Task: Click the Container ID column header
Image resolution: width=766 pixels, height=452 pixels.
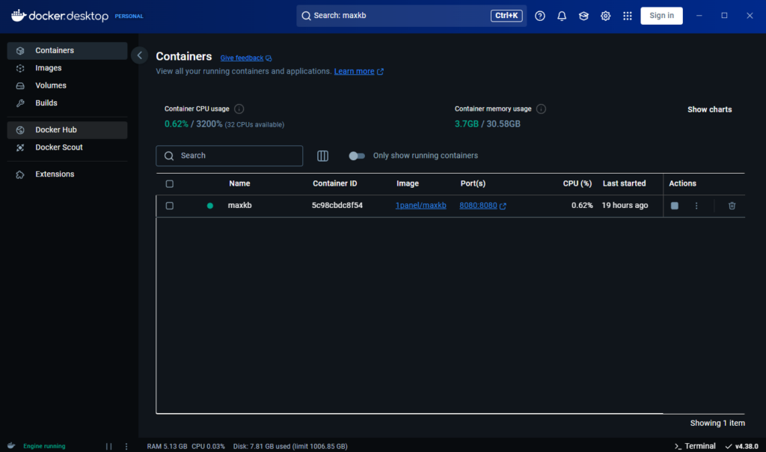Action: (x=334, y=184)
